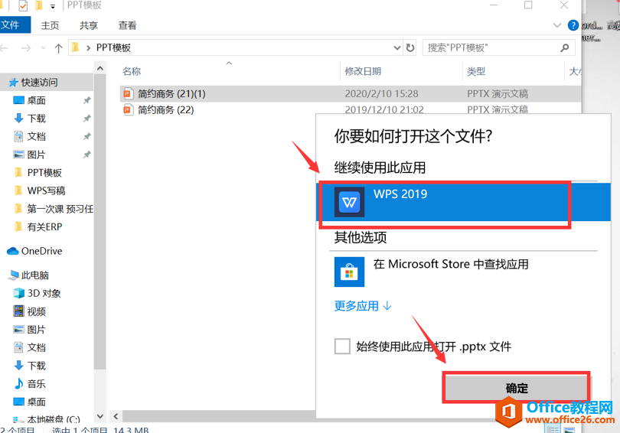The width and height of the screenshot is (620, 433).
Task: Switch to large icons view
Action: pyautogui.click(x=569, y=429)
